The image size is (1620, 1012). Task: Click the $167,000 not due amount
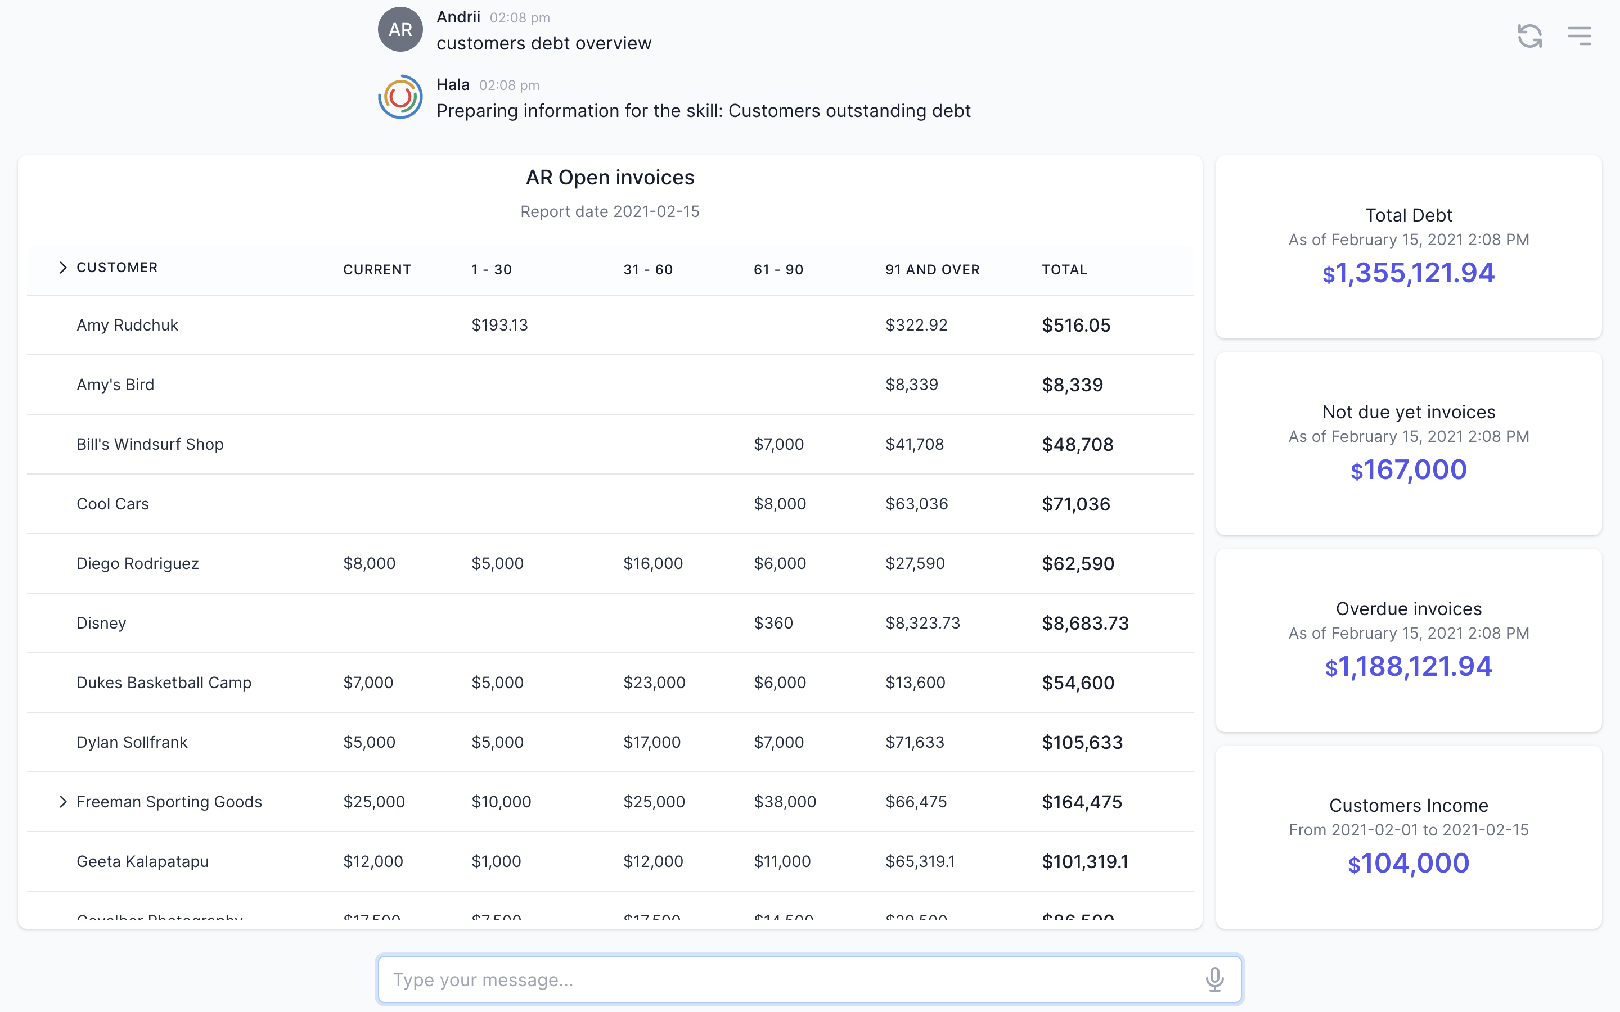[x=1408, y=470]
